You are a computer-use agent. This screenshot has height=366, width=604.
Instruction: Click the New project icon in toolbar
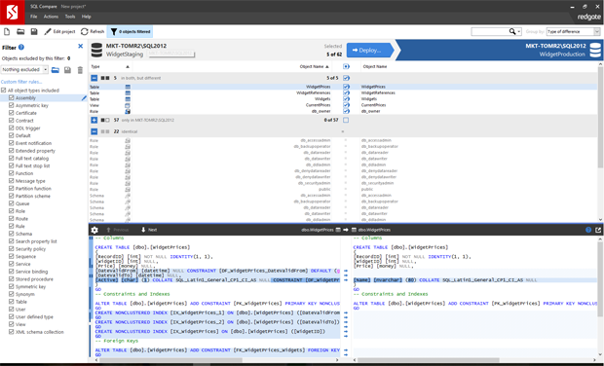[7, 31]
